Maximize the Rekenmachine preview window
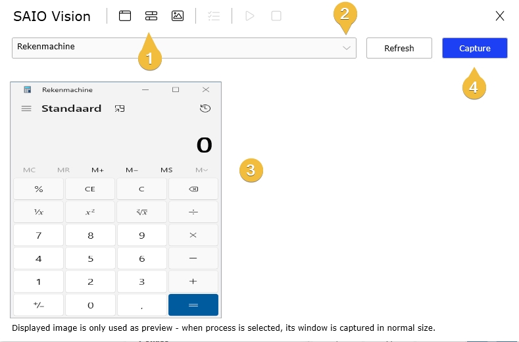 tap(176, 89)
